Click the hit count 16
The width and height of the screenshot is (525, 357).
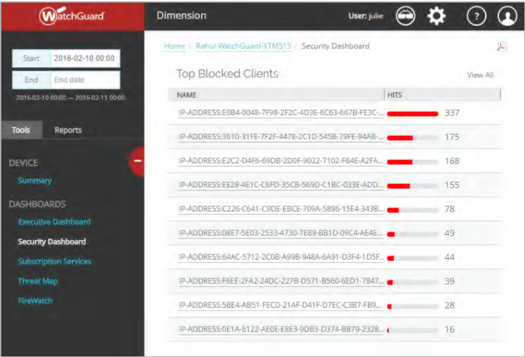point(449,330)
